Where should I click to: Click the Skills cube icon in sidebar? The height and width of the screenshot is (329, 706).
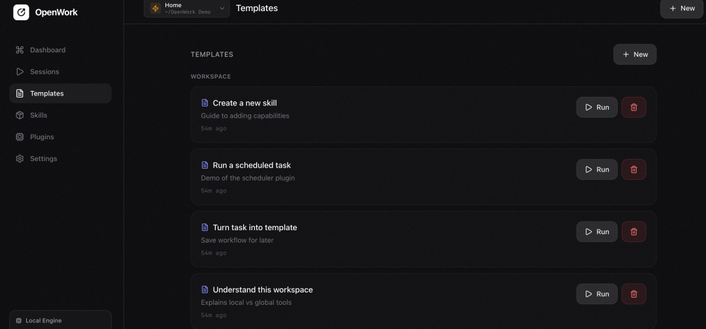pyautogui.click(x=20, y=115)
